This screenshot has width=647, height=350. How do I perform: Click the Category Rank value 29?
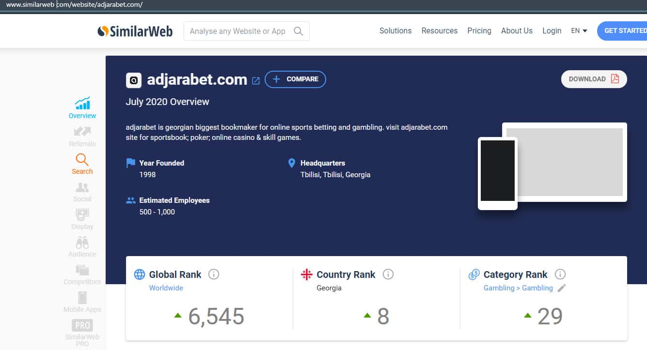(x=550, y=316)
